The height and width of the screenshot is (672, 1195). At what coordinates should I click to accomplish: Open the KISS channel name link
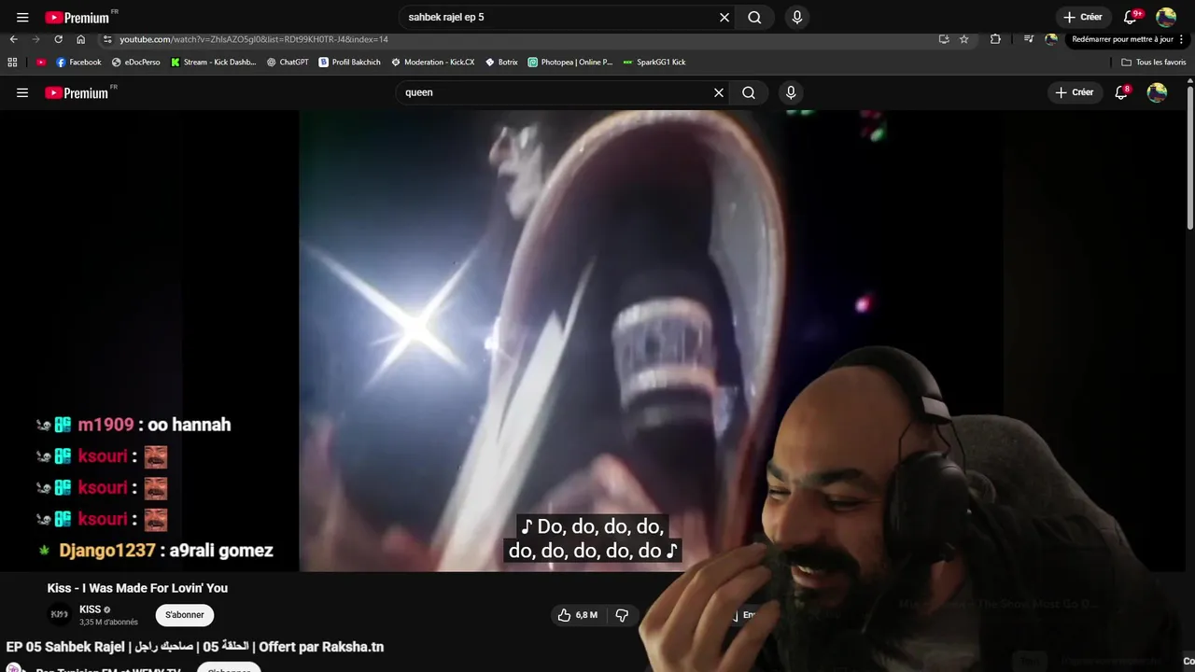coord(90,609)
